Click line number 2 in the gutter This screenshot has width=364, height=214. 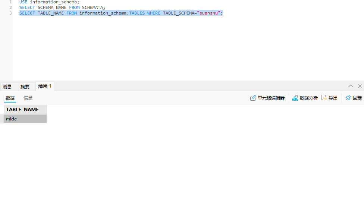[10, 7]
